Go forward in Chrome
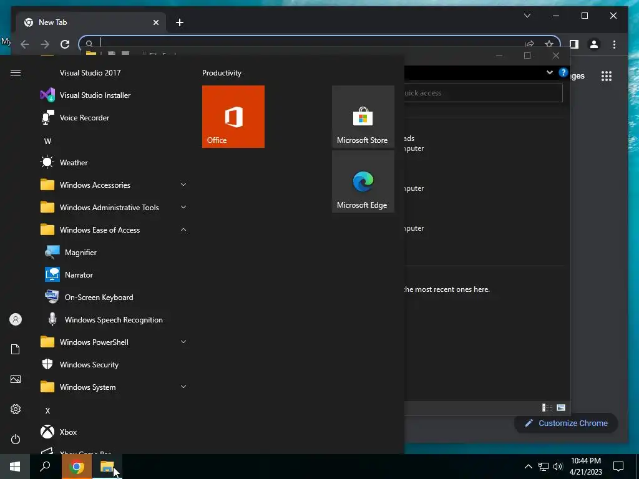This screenshot has width=639, height=479. tap(45, 44)
